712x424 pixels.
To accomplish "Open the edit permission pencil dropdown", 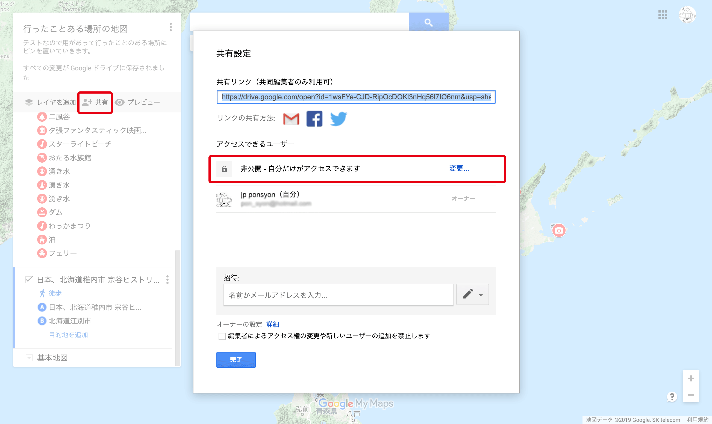I will click(473, 294).
